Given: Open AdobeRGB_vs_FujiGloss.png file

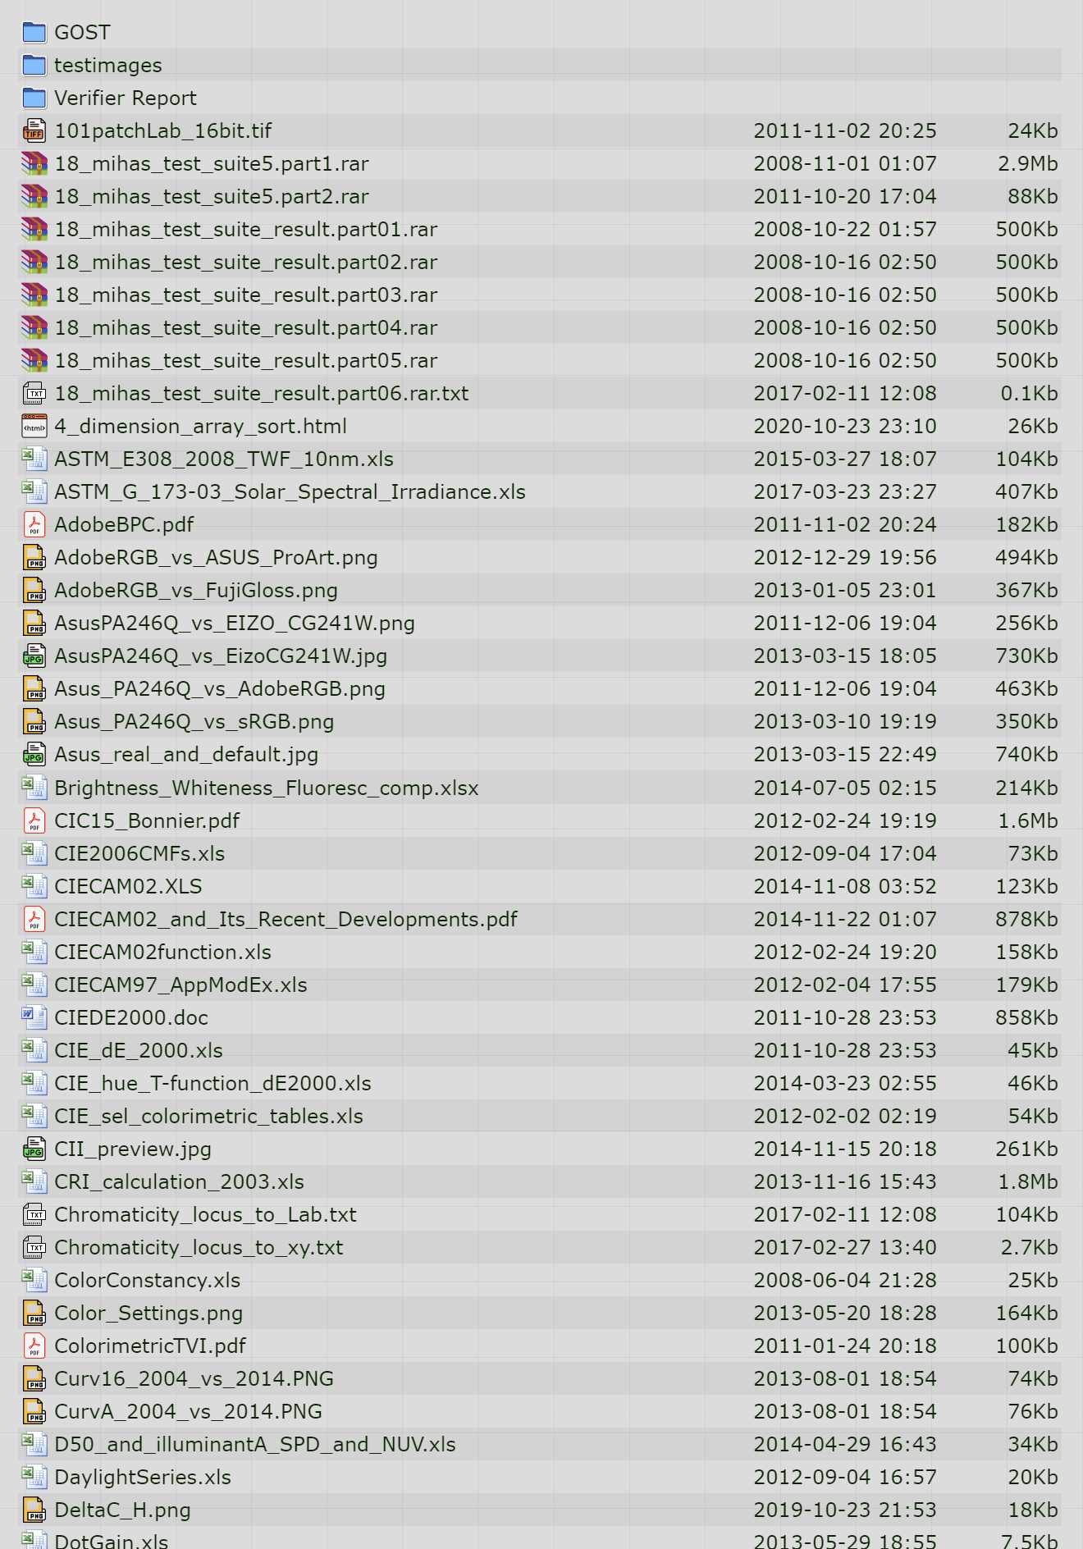Looking at the screenshot, I should click(x=196, y=590).
